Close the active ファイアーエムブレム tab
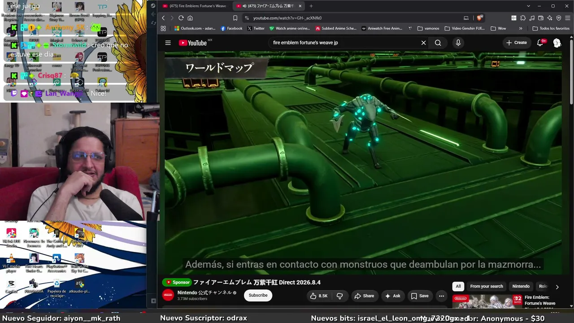Viewport: 574px width, 323px height. (x=300, y=6)
